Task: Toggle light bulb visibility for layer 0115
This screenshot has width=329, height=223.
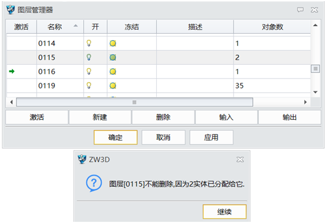Action: click(89, 57)
